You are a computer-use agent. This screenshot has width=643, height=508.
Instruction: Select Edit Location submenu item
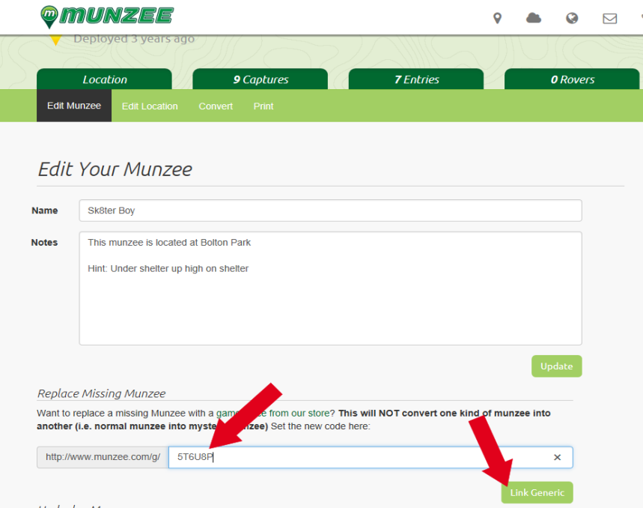click(x=150, y=106)
